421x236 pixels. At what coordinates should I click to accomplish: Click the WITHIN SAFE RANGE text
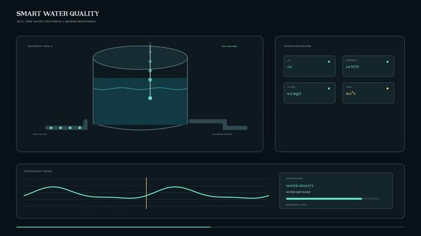point(298,192)
